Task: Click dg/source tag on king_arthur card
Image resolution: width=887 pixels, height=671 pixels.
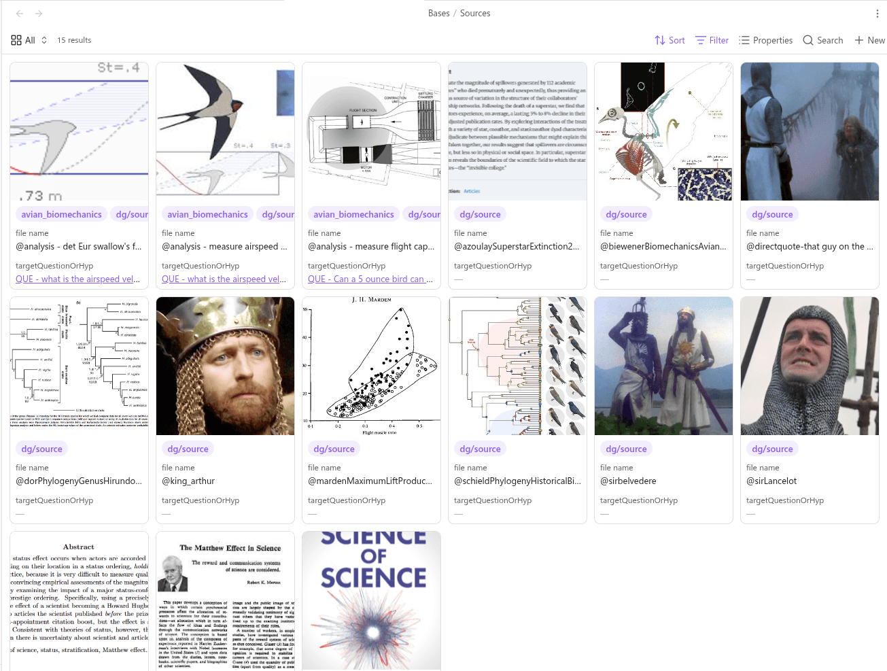Action: pos(188,449)
